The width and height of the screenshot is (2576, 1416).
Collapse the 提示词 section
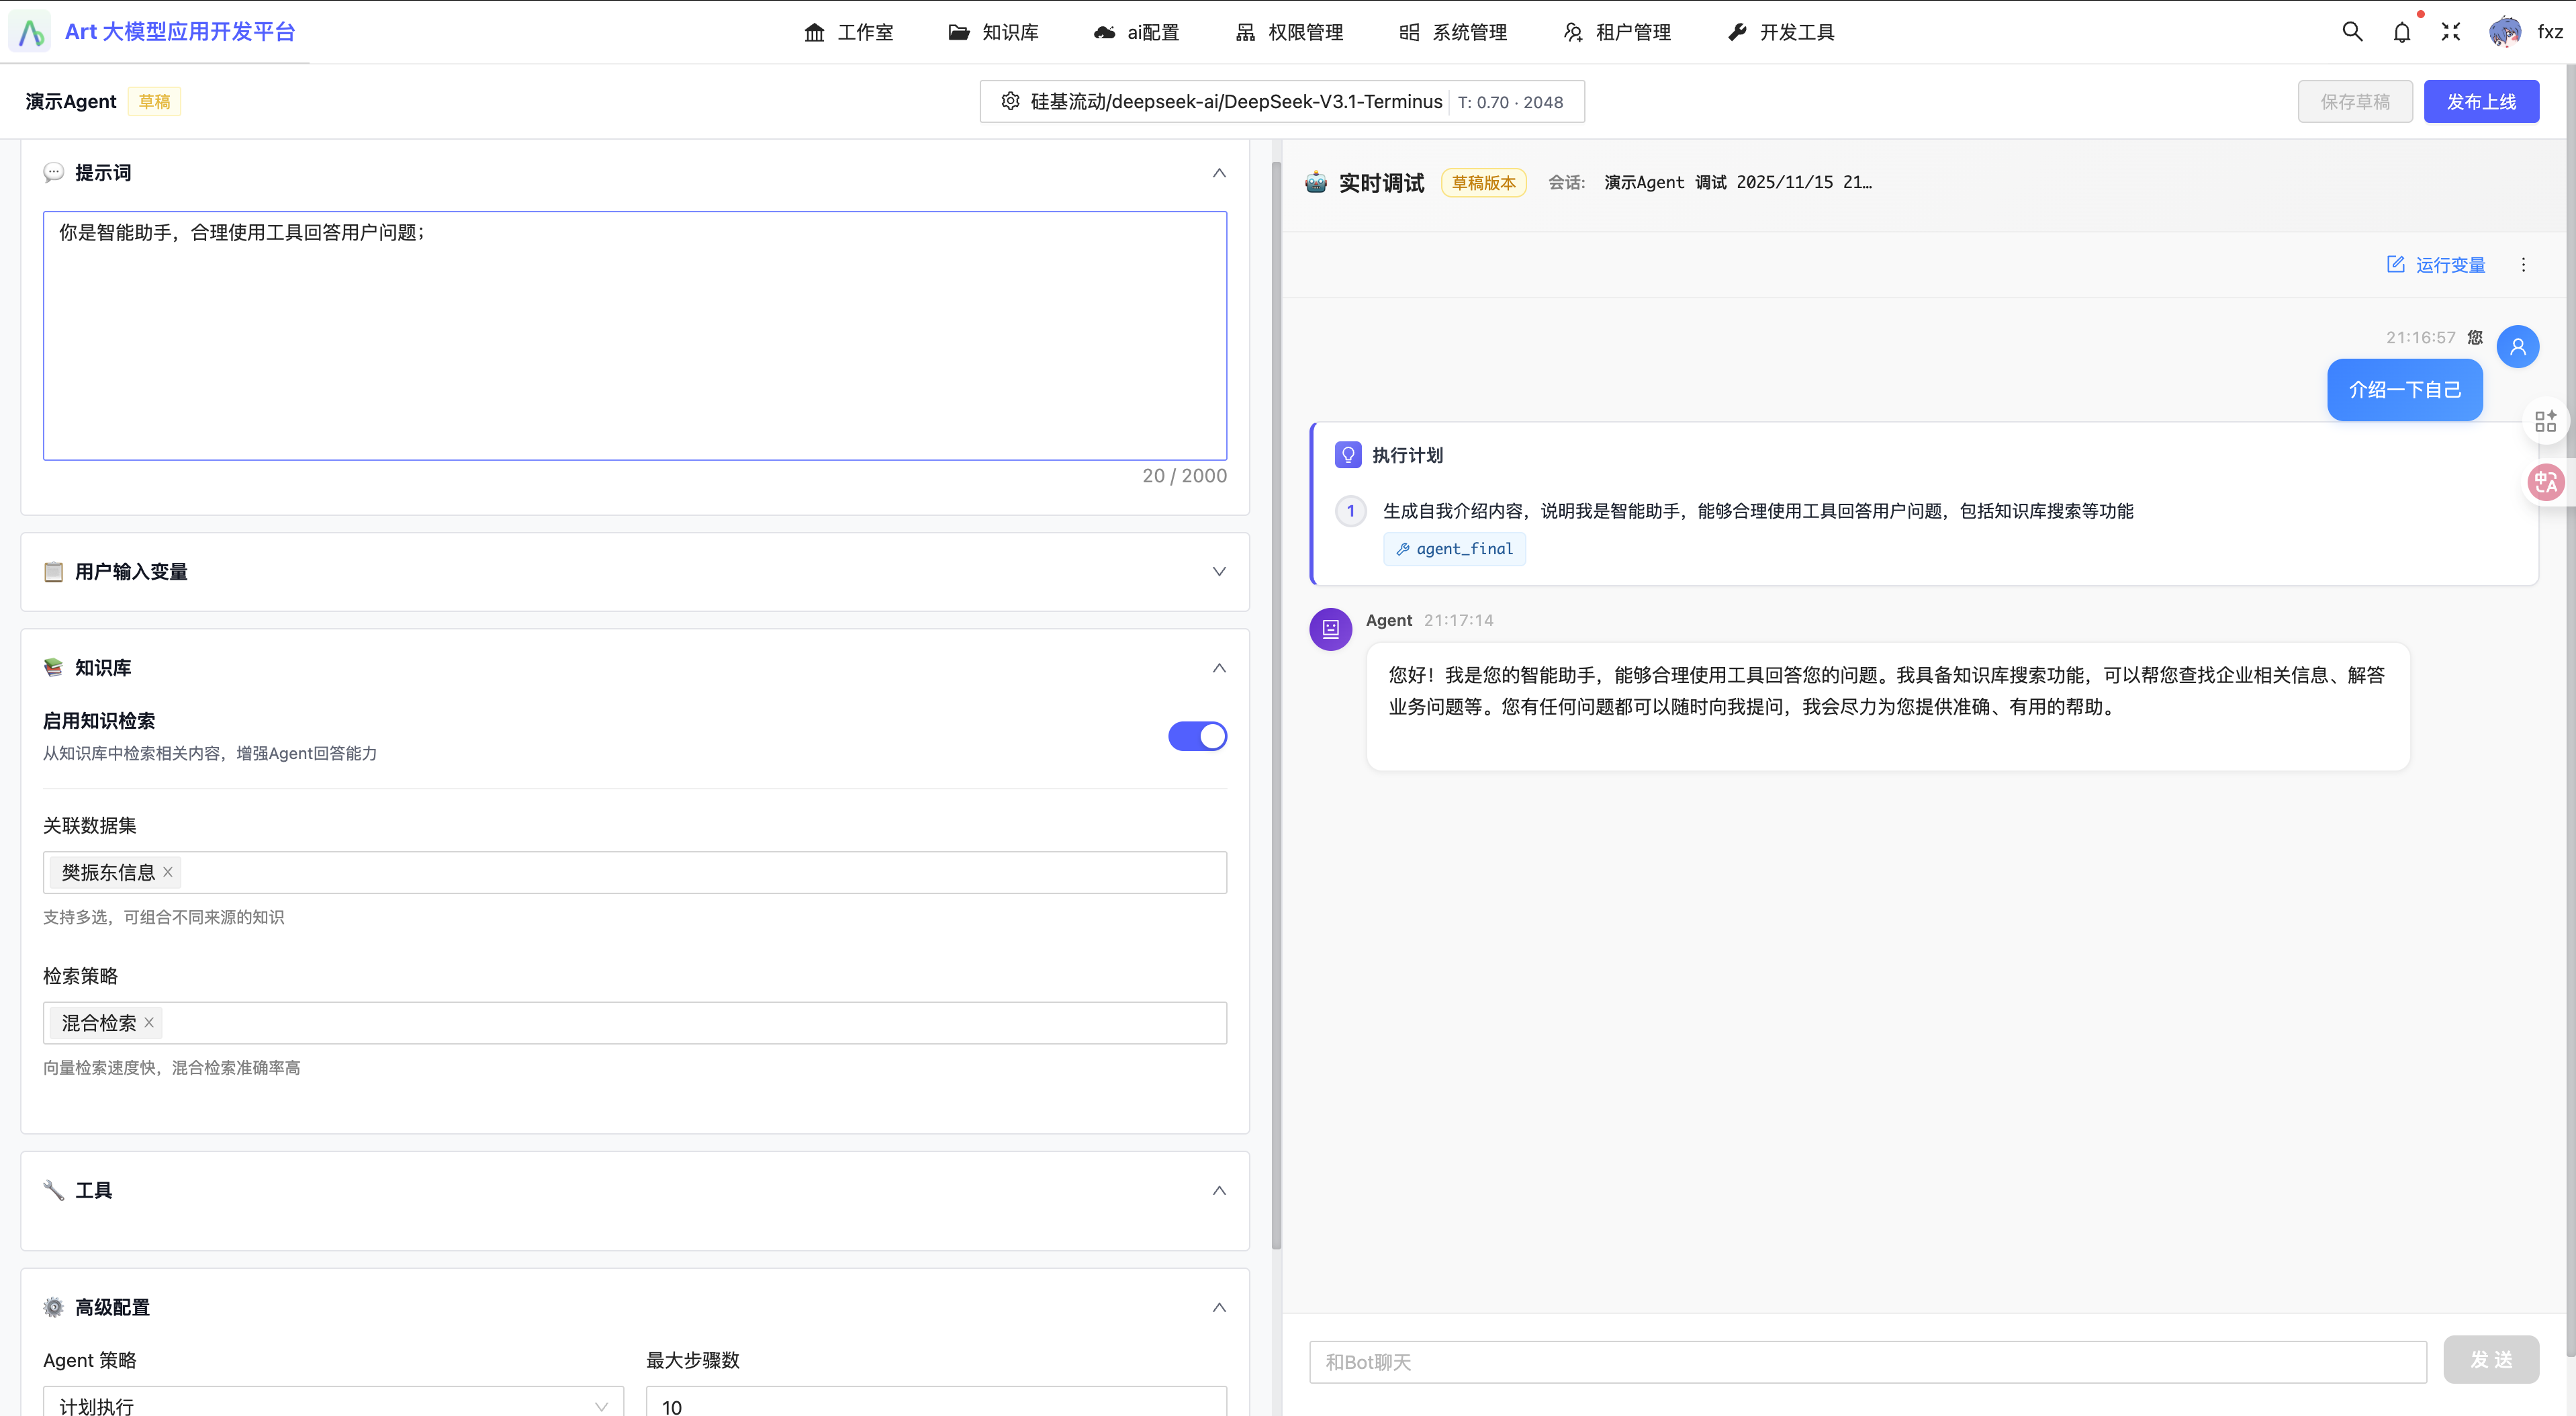pyautogui.click(x=1219, y=173)
